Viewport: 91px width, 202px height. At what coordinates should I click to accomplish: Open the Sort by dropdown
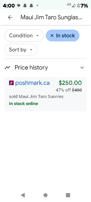pyautogui.click(x=21, y=50)
